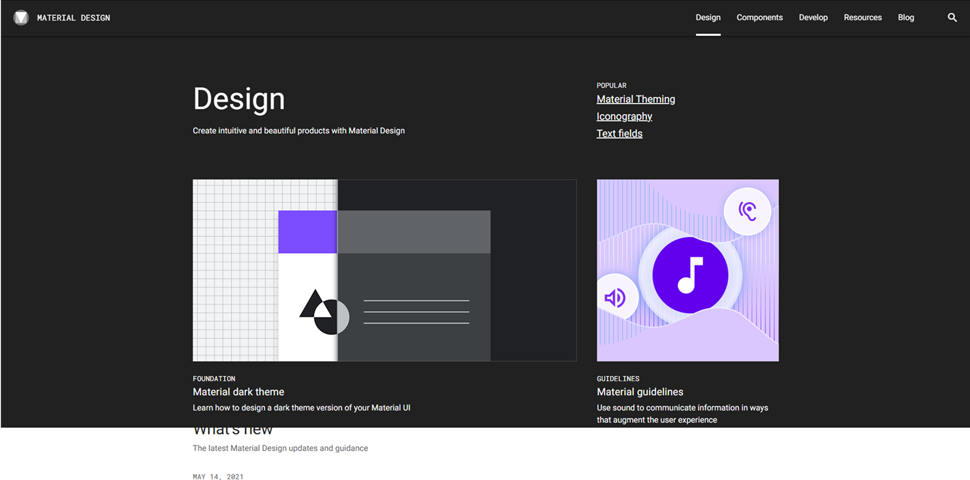Select the Design tab
This screenshot has height=480, width=970.
click(708, 17)
